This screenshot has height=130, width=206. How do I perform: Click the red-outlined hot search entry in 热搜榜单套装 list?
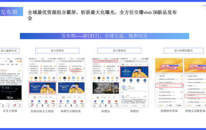tap(169, 86)
